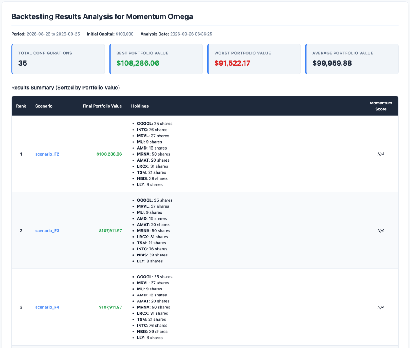This screenshot has height=348, width=410.
Task: Click rank number 2 cell
Action: tap(21, 231)
